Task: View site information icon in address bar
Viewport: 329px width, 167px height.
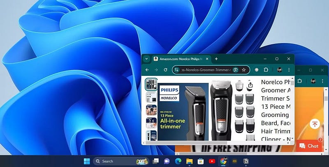Action: pyautogui.click(x=177, y=70)
